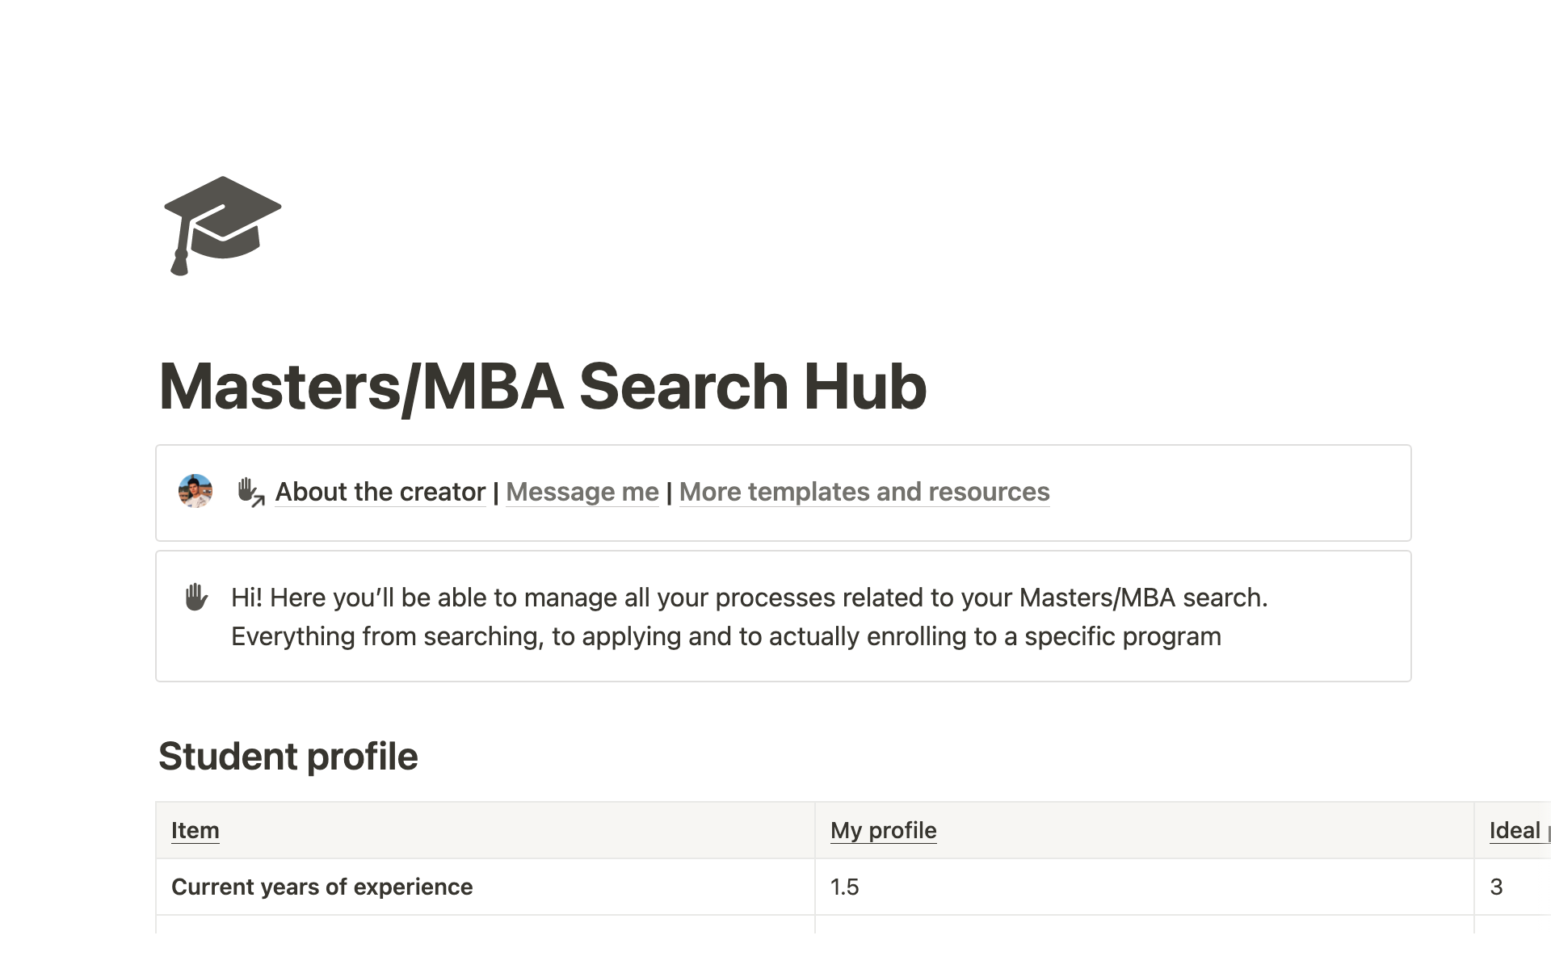Click the graduation cap page icon
This screenshot has height=969, width=1551.
222,225
